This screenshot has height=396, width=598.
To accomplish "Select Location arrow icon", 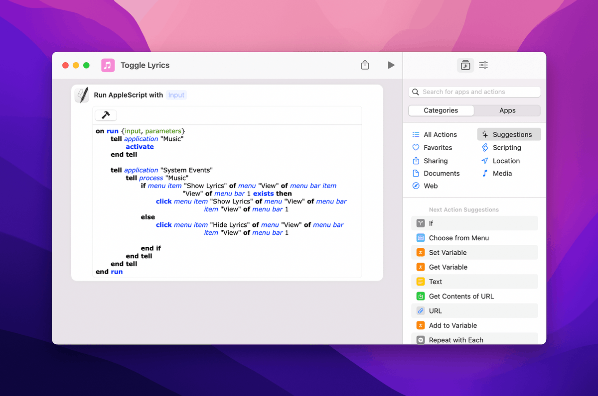I will (x=485, y=161).
